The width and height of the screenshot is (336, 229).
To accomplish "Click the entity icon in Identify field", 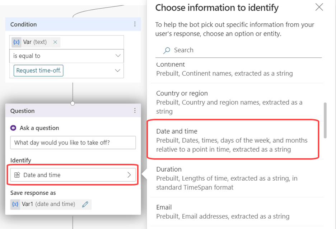I will tap(17, 175).
